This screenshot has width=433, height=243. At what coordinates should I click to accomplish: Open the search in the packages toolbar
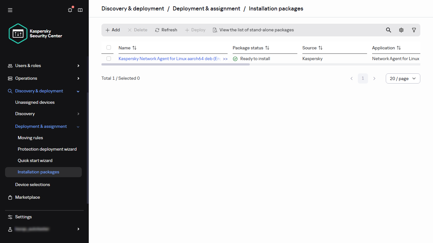pos(388,30)
